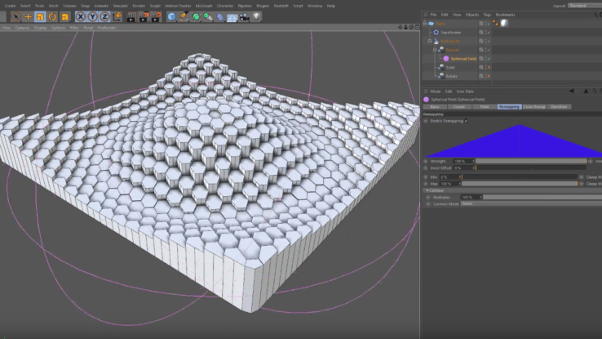Screen dimensions: 602x339
Task: Switch to the Color Remap tab
Action: (534, 107)
